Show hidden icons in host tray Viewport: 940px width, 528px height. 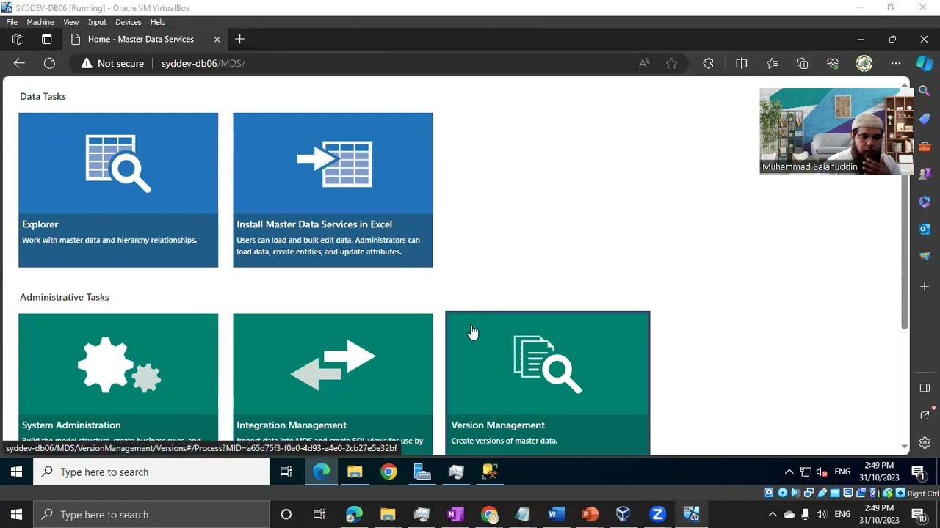pos(773,514)
